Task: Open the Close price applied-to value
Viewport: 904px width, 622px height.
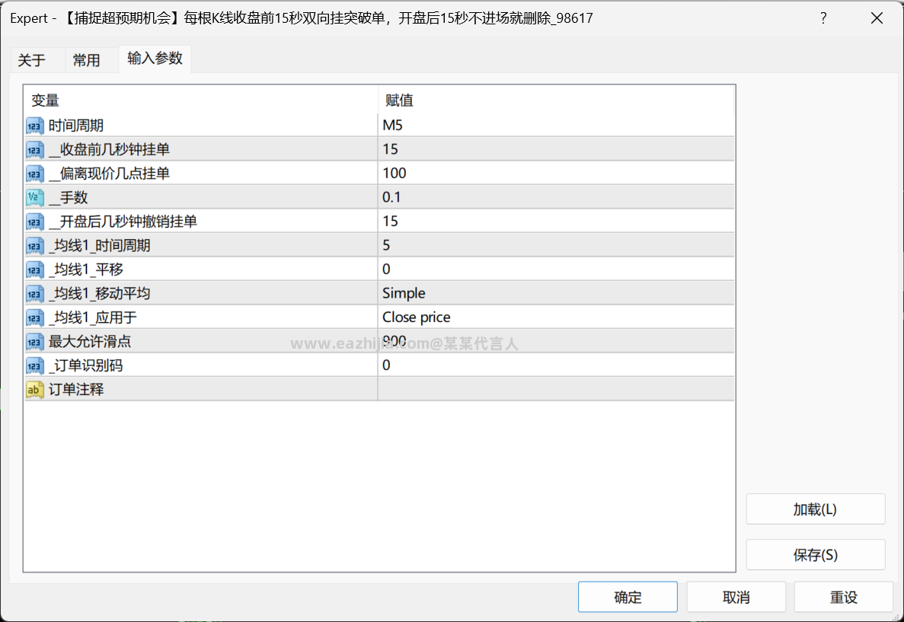Action: click(556, 317)
